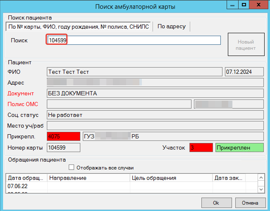This screenshot has width=270, height=211.
Task: Click the green Прикреплен status field
Action: click(239, 148)
